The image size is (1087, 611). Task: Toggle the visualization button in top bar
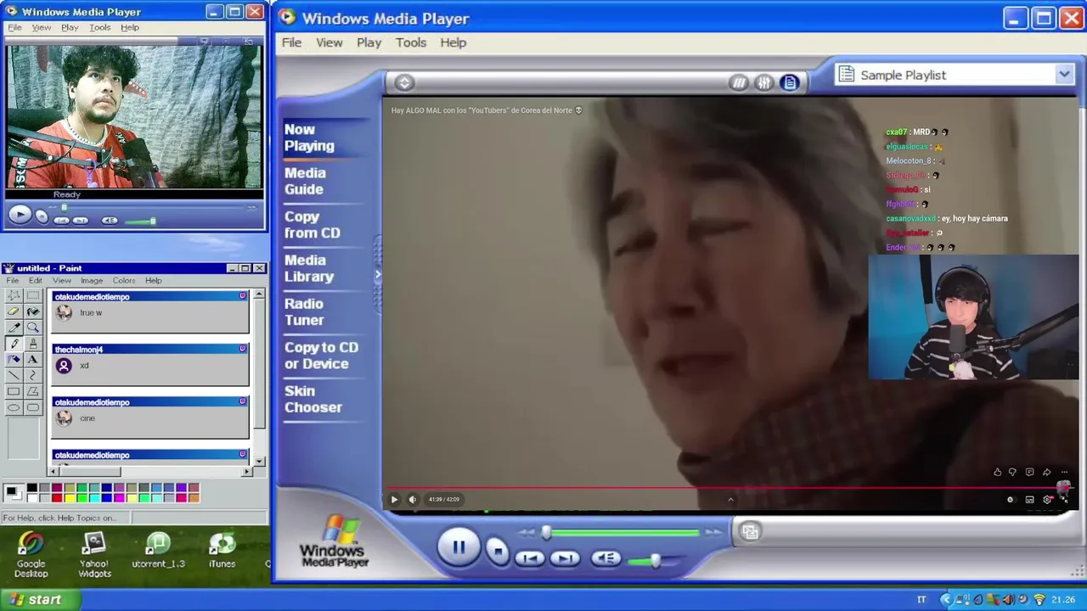click(739, 82)
